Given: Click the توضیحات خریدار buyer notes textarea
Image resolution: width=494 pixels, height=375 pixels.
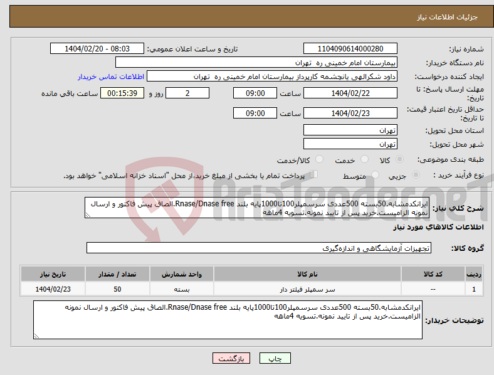Looking at the screenshot, I should click(x=228, y=320).
